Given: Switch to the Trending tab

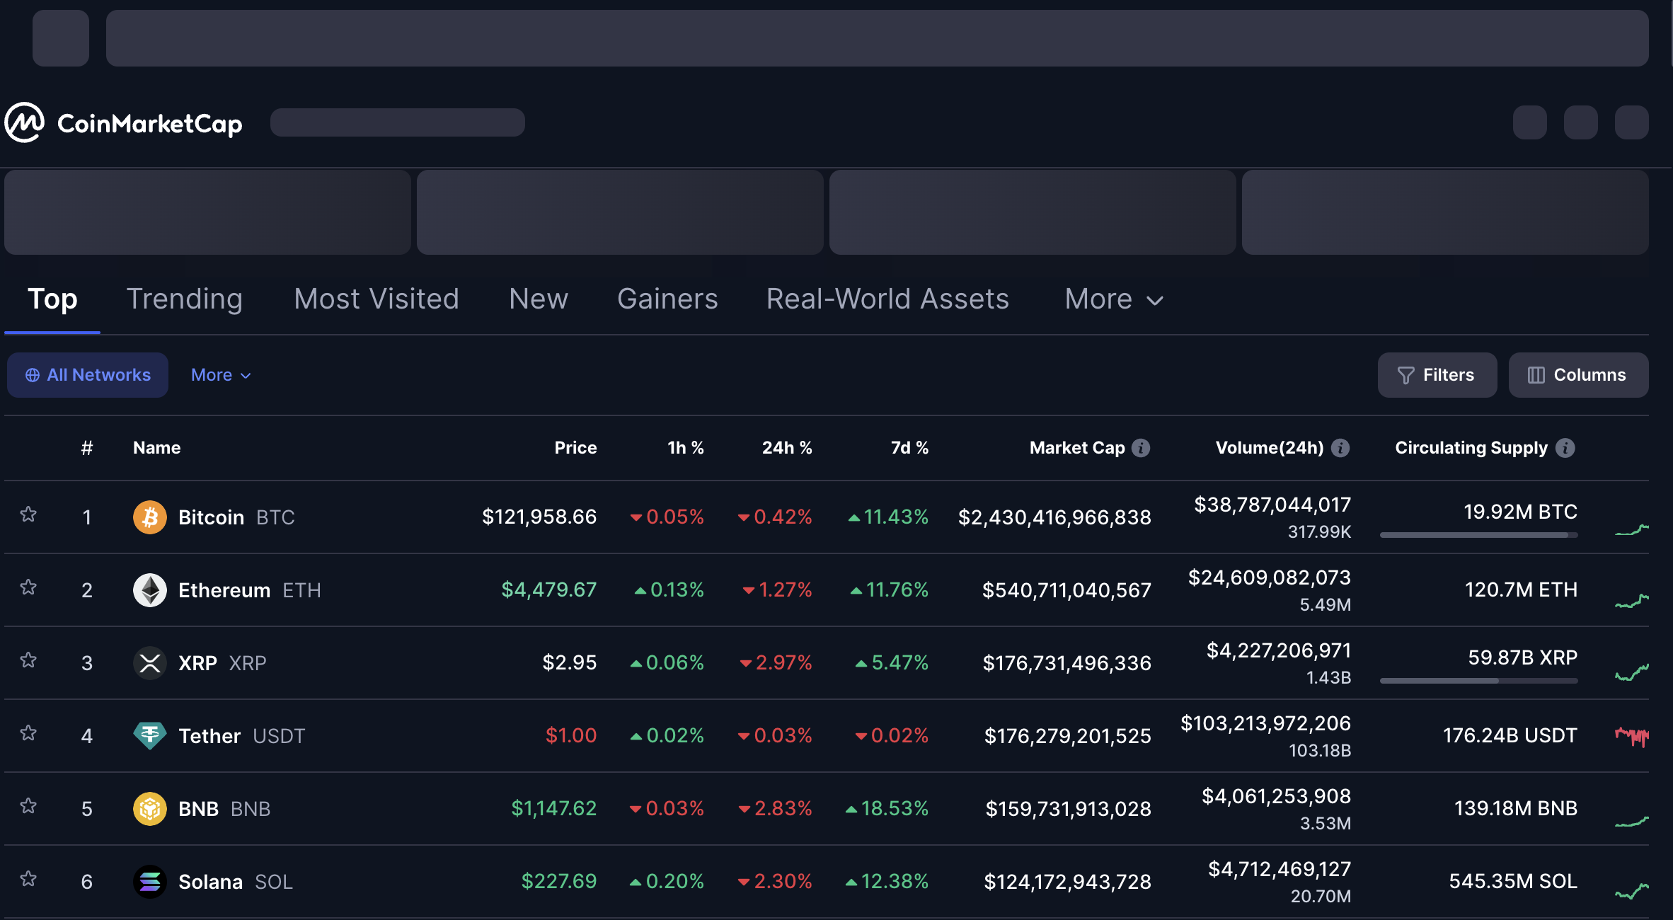Looking at the screenshot, I should 184,299.
